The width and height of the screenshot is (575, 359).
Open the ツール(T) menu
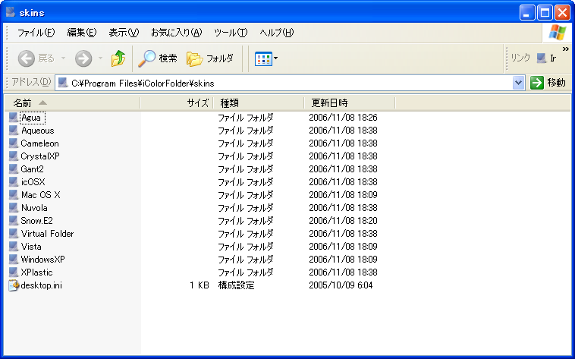pos(231,33)
